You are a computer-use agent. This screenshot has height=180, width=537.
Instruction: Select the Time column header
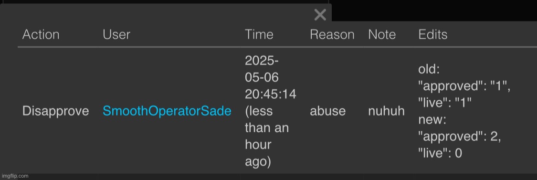pyautogui.click(x=259, y=35)
